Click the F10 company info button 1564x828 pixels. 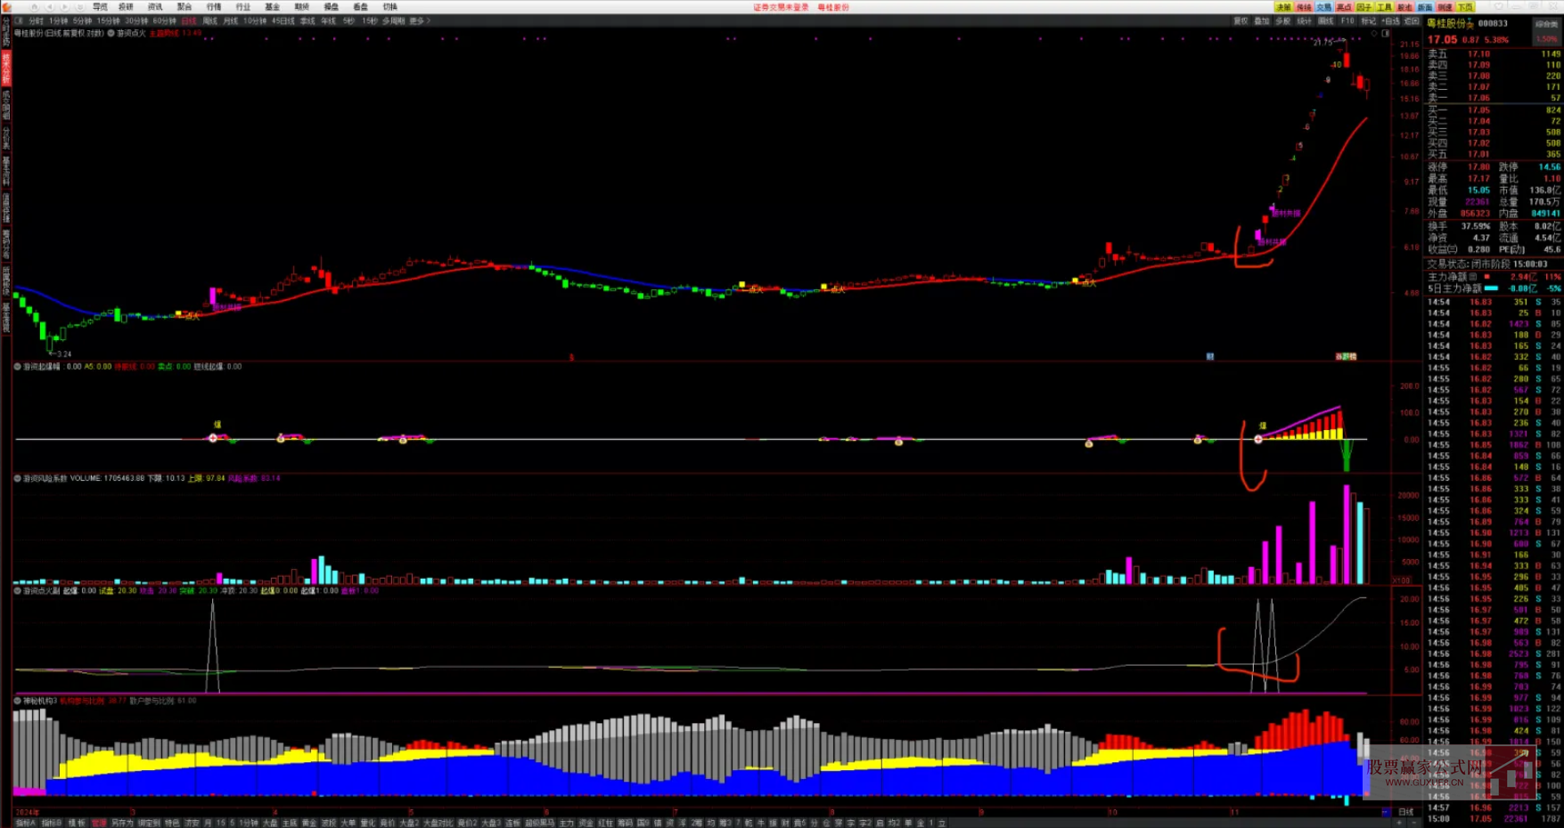(1347, 20)
